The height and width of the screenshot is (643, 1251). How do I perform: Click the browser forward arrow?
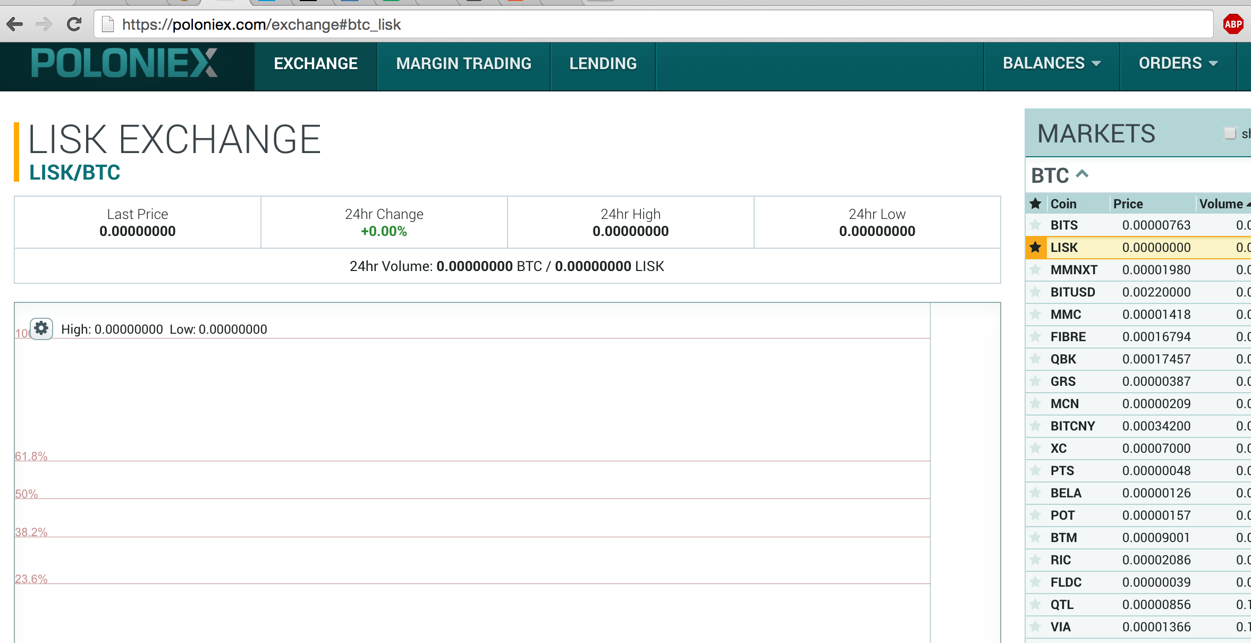tap(44, 24)
